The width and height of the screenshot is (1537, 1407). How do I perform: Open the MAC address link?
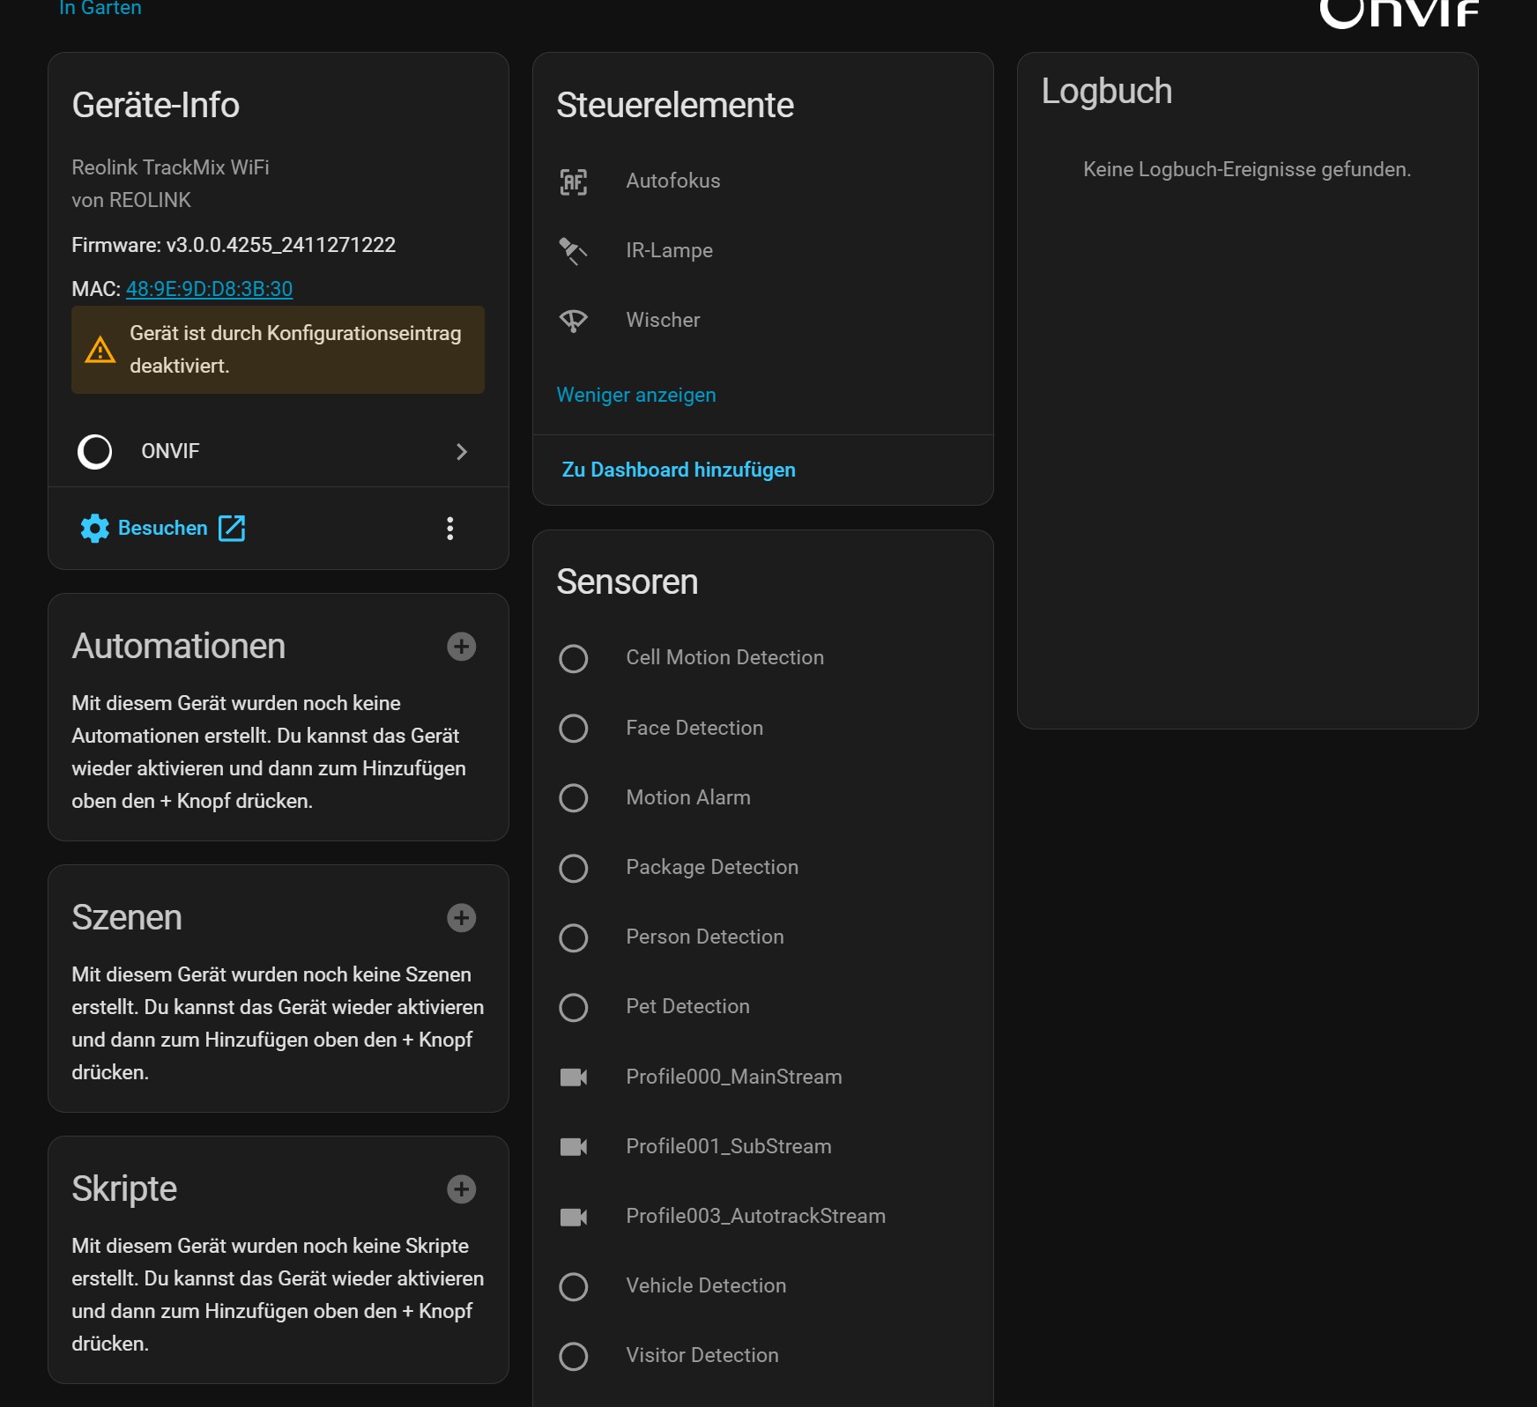tap(209, 289)
